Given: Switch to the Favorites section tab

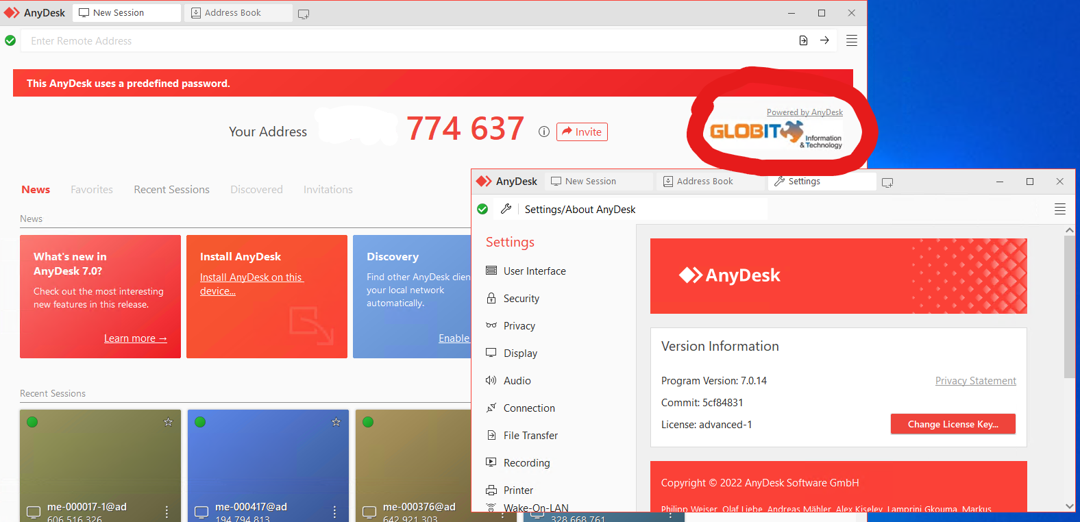Looking at the screenshot, I should [92, 190].
